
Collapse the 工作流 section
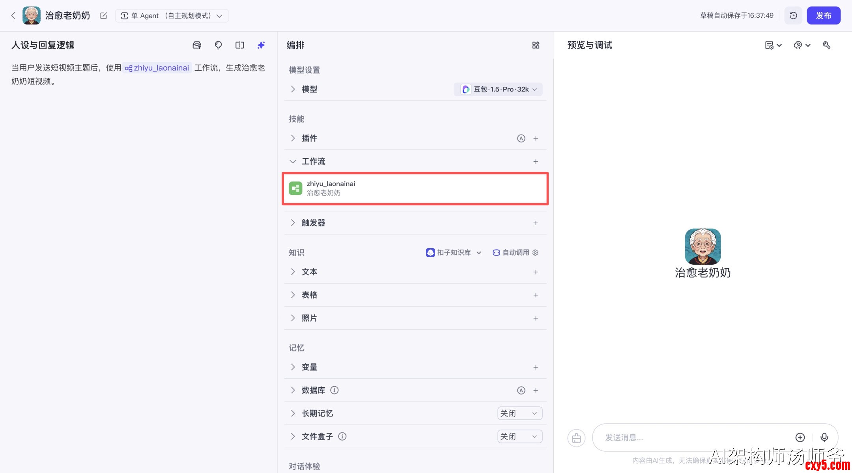pos(293,161)
